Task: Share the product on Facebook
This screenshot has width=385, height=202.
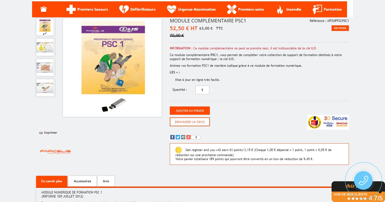Action: tap(172, 137)
